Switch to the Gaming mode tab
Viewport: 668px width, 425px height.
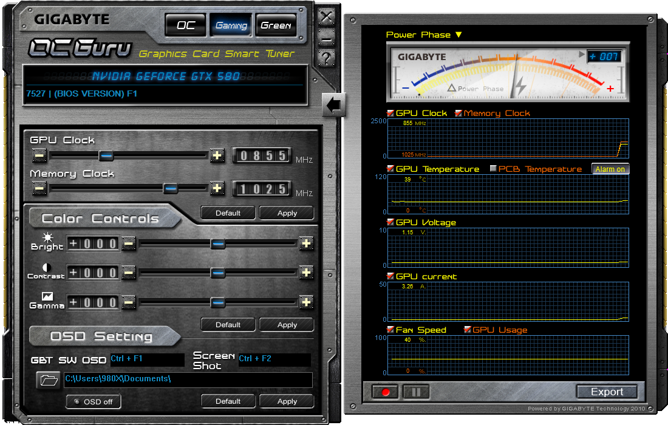231,25
